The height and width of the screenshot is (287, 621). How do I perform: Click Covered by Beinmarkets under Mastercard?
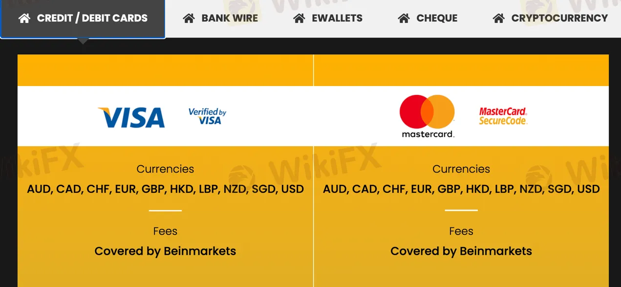(461, 251)
